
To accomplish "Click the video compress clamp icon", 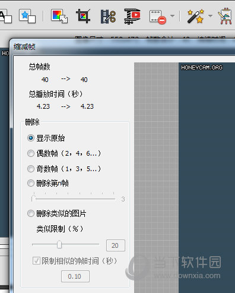I will tap(132, 16).
